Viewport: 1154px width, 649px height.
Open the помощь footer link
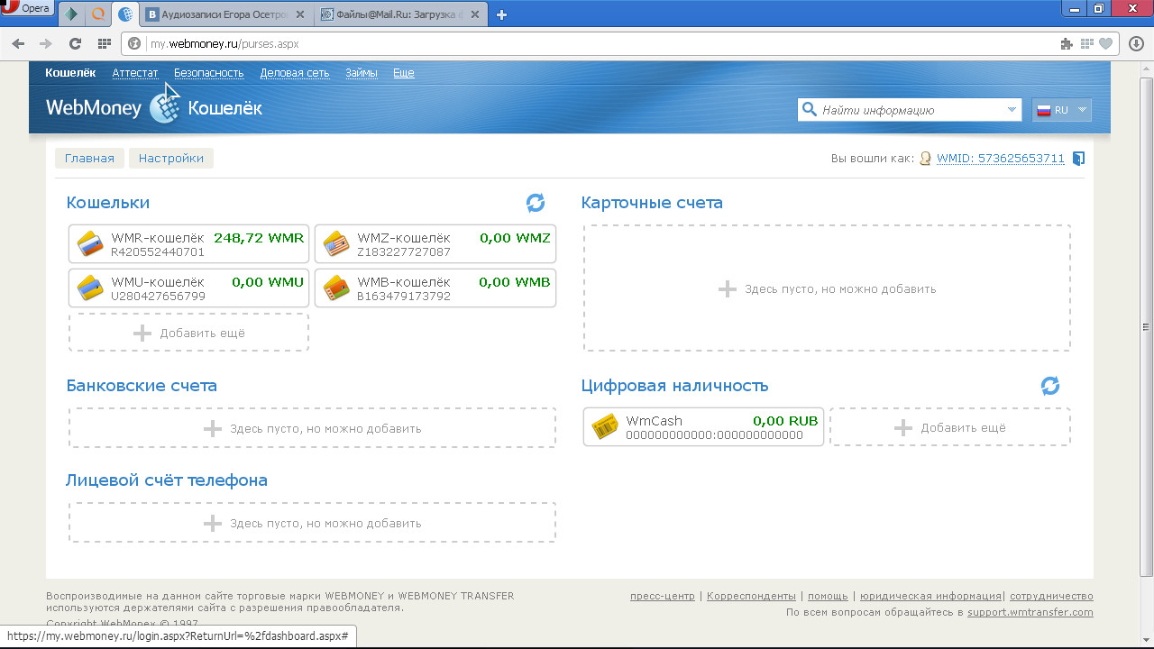point(828,596)
